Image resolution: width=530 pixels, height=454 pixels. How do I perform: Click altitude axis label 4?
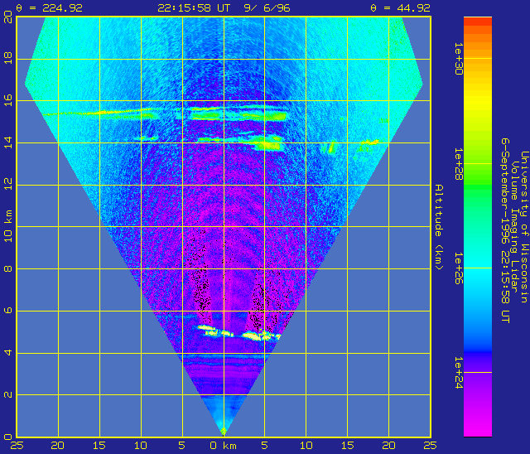[x=8, y=353]
